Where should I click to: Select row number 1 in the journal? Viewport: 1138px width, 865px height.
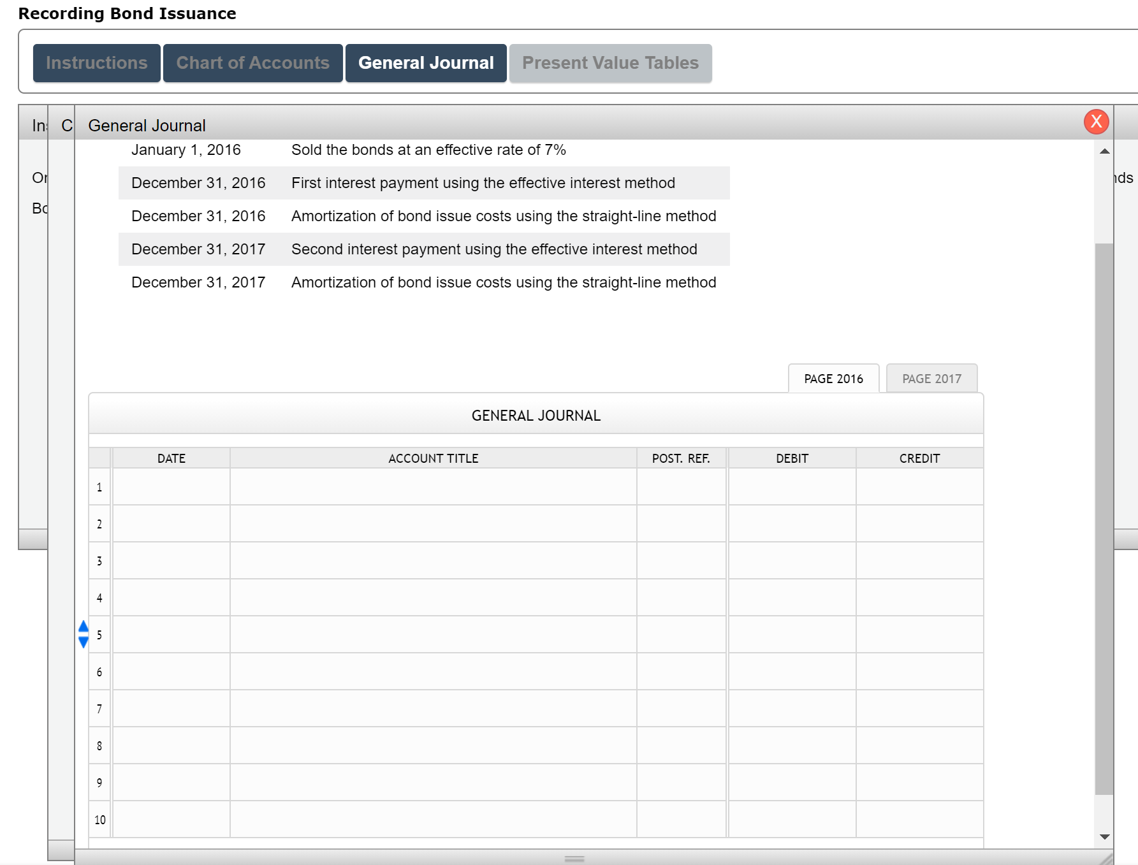coord(99,487)
